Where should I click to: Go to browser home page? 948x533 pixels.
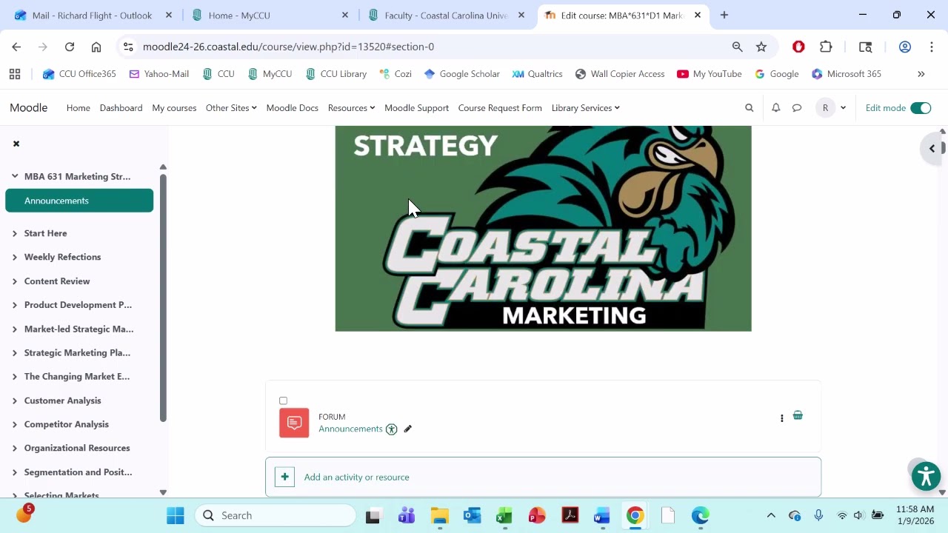[x=96, y=47]
